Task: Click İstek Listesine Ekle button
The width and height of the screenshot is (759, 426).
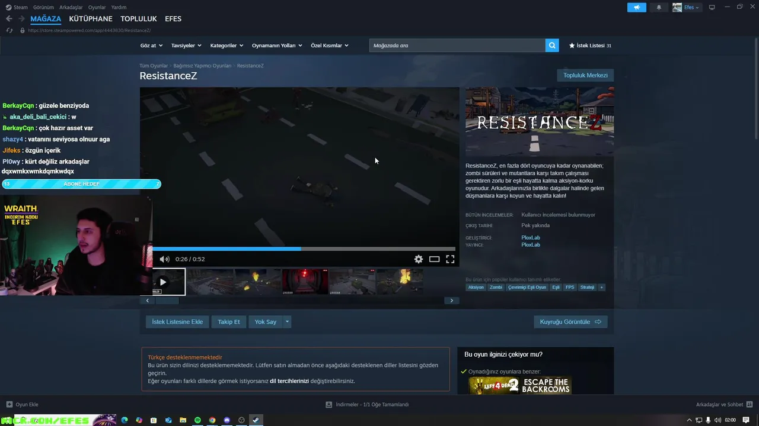Action: (177, 322)
